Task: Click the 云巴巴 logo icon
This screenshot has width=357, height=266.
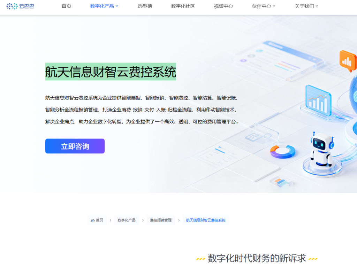Action: coord(13,6)
